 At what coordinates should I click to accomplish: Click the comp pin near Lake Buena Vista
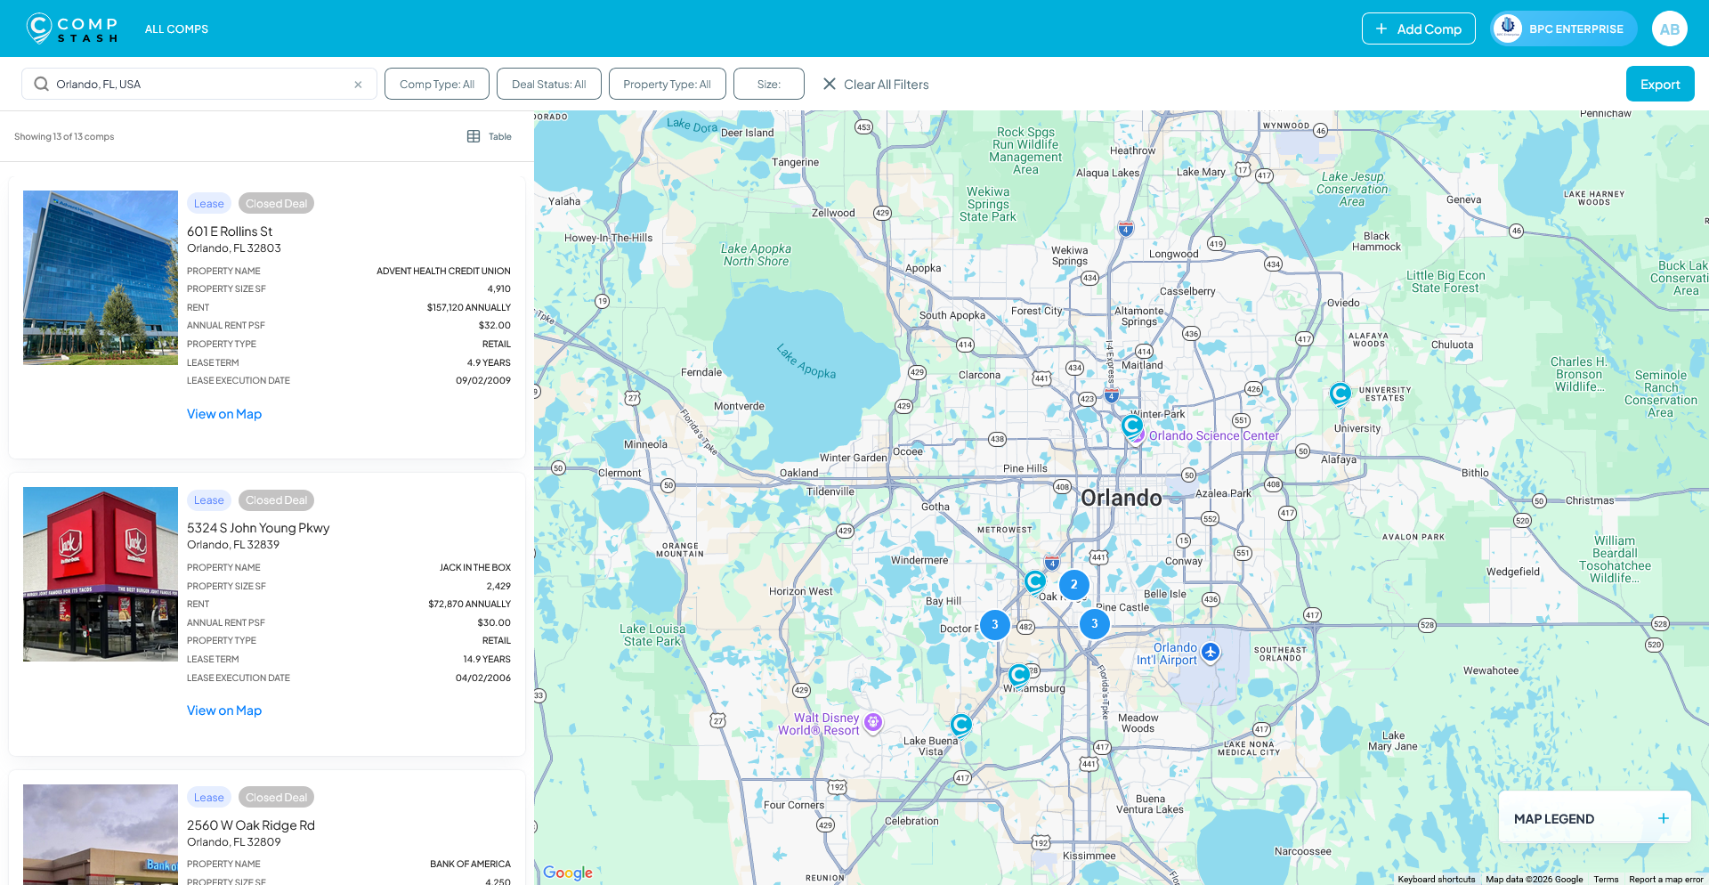tap(960, 725)
